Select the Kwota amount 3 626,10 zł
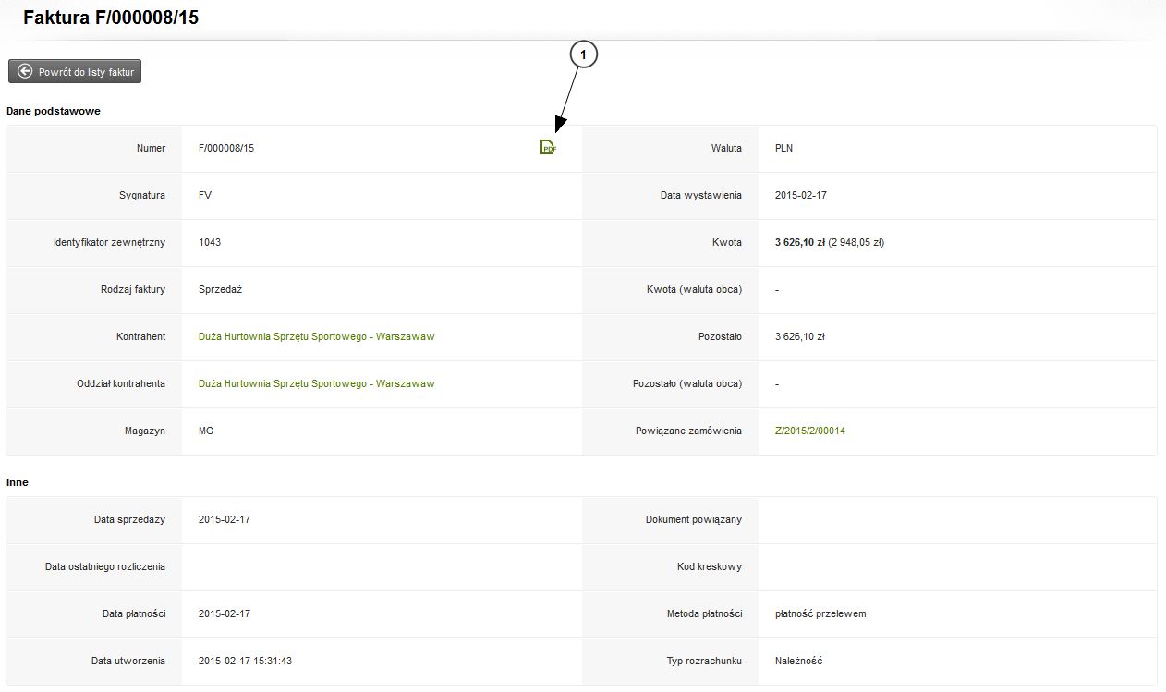Screen dimensions: 1166x692 pyautogui.click(x=800, y=242)
